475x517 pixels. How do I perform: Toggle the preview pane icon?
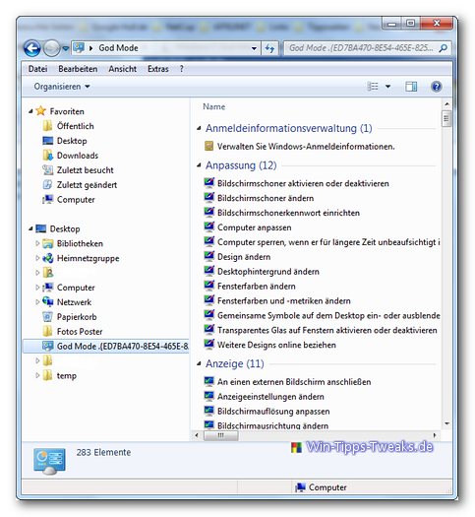tap(411, 87)
